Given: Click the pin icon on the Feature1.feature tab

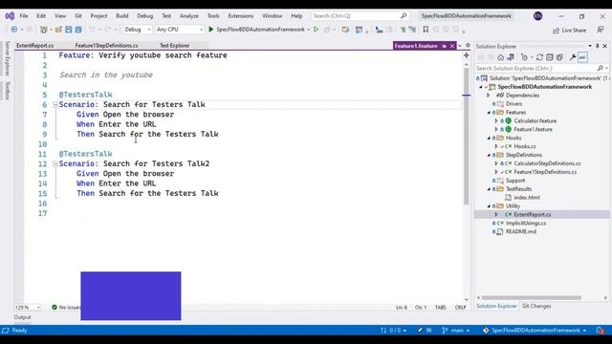Looking at the screenshot, I should 444,46.
